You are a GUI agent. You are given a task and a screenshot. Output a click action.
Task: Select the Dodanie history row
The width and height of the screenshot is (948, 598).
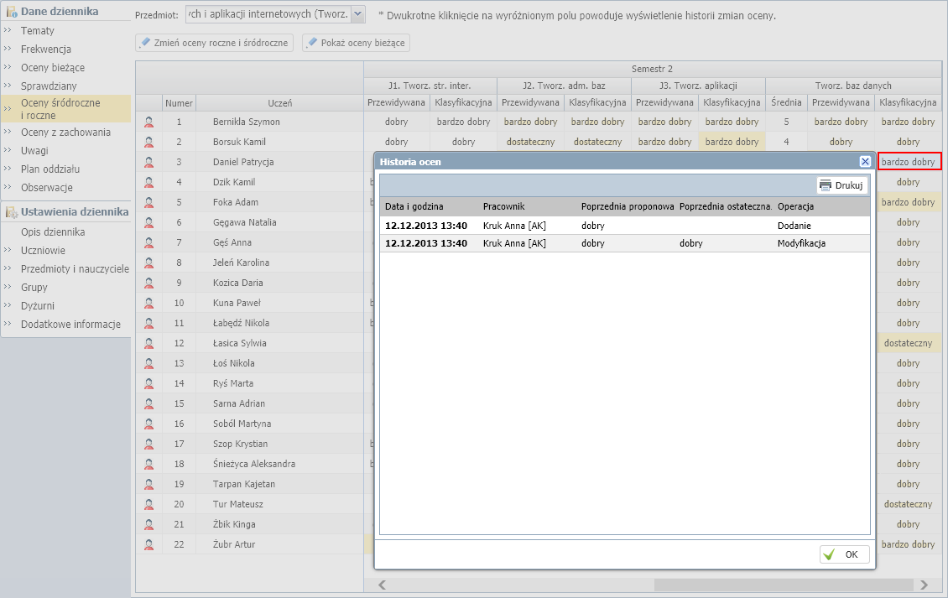[624, 226]
